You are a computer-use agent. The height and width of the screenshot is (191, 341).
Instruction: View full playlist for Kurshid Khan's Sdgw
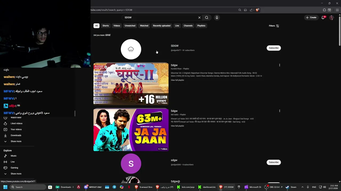(x=177, y=80)
